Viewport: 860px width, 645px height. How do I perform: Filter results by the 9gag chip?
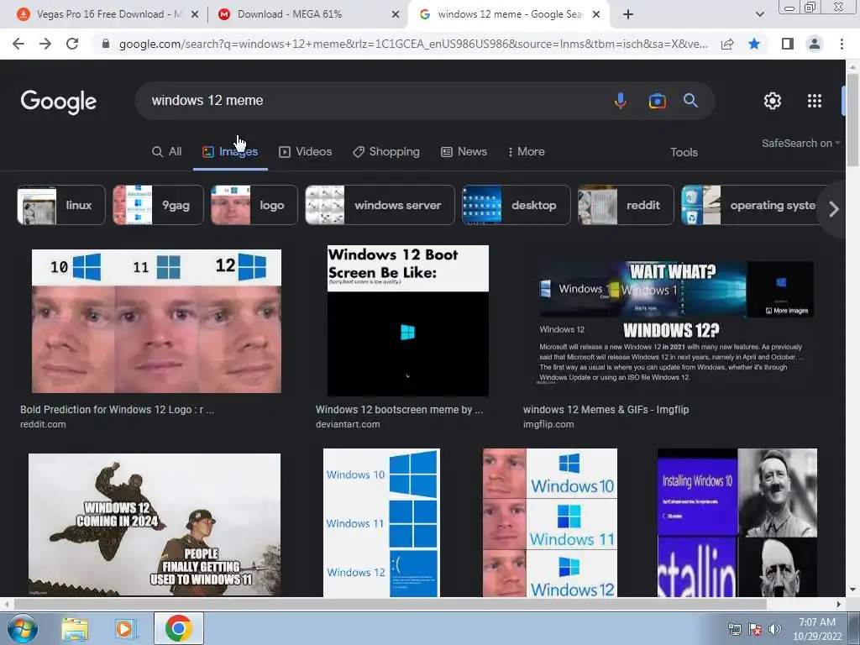[x=158, y=205]
